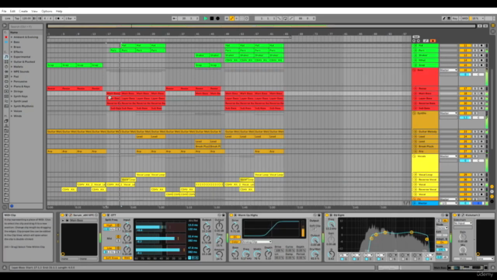Open the Options menu

(47, 11)
